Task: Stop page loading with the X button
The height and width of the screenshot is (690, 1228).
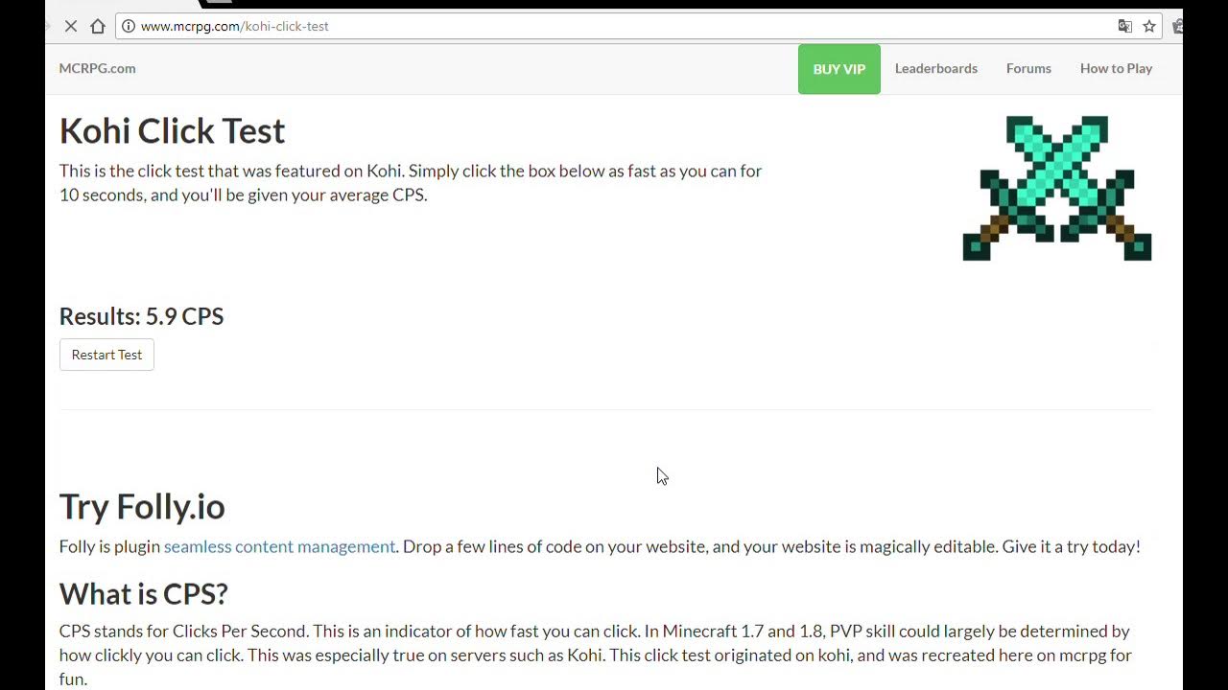Action: [x=71, y=26]
